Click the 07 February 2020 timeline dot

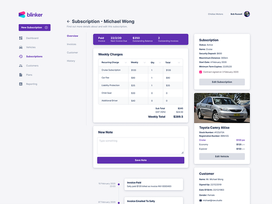pos(119,203)
